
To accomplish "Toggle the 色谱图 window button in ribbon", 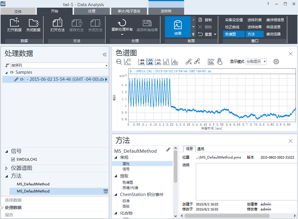I will (234, 34).
